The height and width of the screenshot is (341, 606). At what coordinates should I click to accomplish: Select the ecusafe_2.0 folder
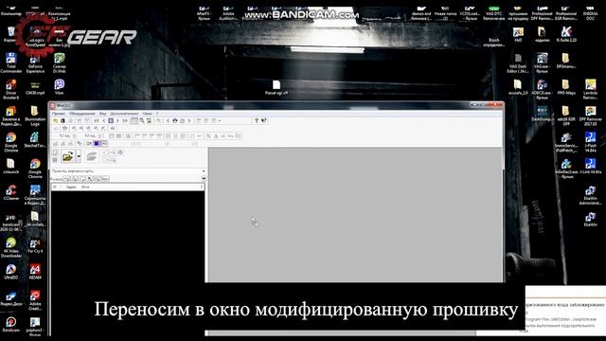pos(518,87)
